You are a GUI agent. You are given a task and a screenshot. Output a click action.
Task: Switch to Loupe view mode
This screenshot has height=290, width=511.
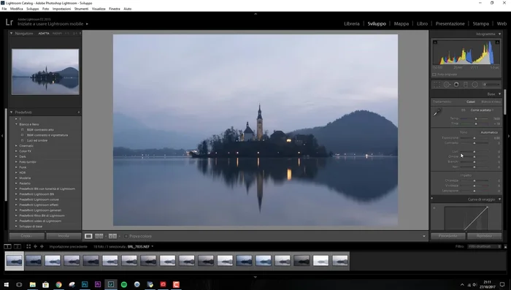(88, 236)
